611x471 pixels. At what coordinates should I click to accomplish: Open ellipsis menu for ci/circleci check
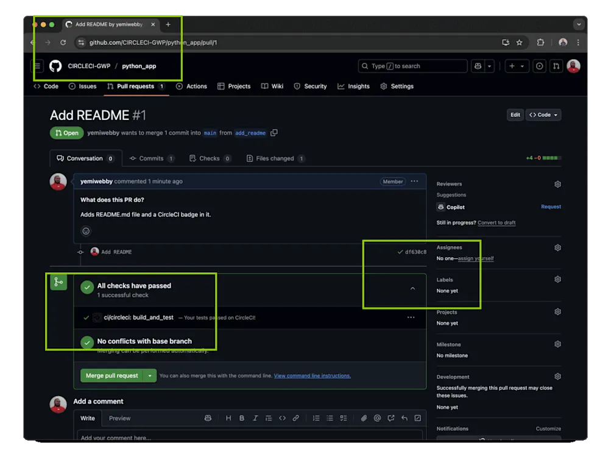pyautogui.click(x=411, y=317)
